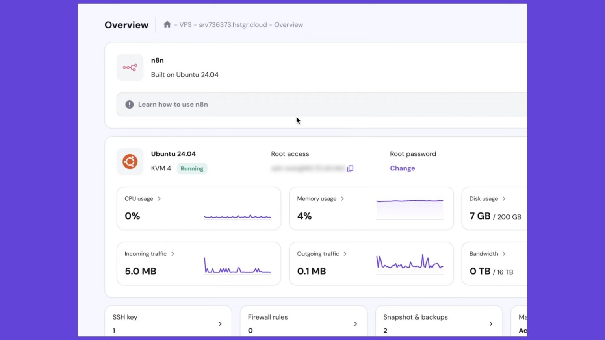Expand Memory usage details chevron
The image size is (605, 340).
point(342,199)
